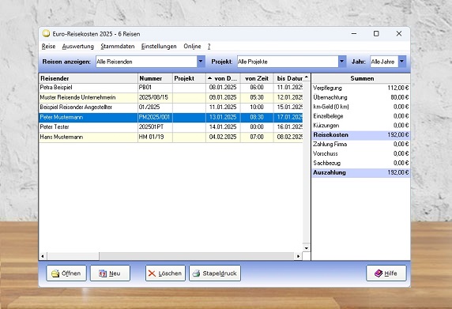The height and width of the screenshot is (309, 452).
Task: Click the horizontal scroll-right arrow
Action: pyautogui.click(x=299, y=256)
